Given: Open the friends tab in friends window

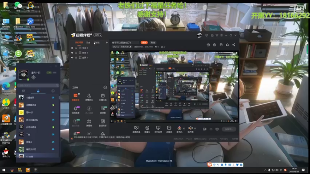Looking at the screenshot, I should (x=38, y=91).
